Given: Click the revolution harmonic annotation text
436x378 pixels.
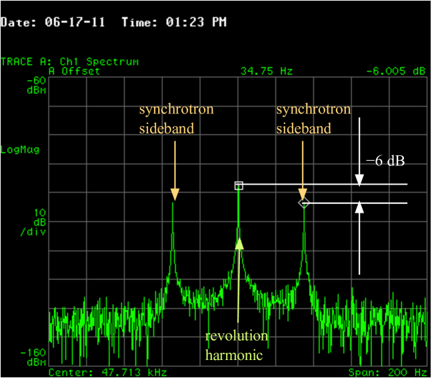Looking at the screenshot, I should coord(237,345).
